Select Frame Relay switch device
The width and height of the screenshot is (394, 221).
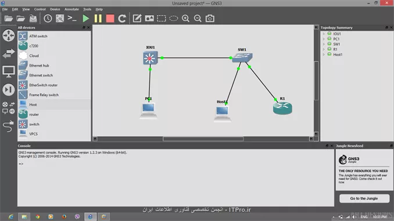54,95
